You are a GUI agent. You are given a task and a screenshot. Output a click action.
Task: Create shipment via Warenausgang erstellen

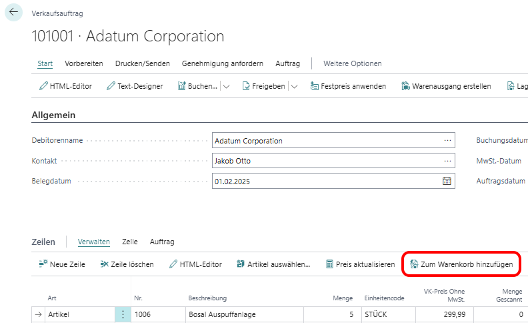click(446, 86)
